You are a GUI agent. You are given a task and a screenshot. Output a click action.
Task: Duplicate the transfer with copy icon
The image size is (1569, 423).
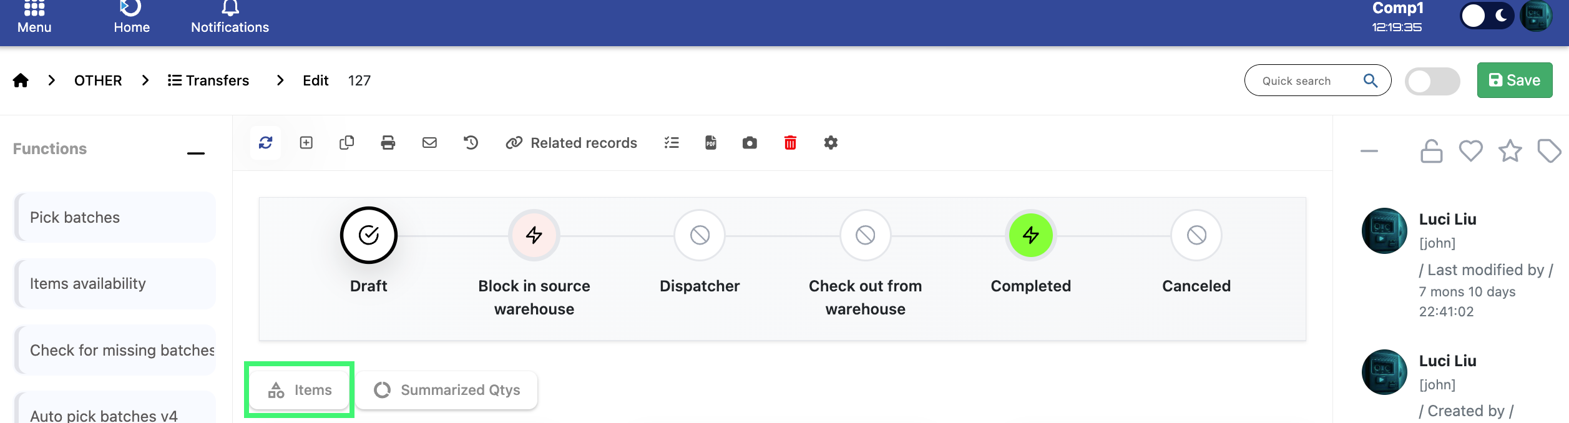tap(346, 143)
